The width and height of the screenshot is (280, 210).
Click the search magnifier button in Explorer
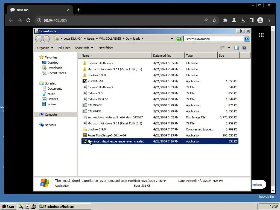[x=247, y=39]
